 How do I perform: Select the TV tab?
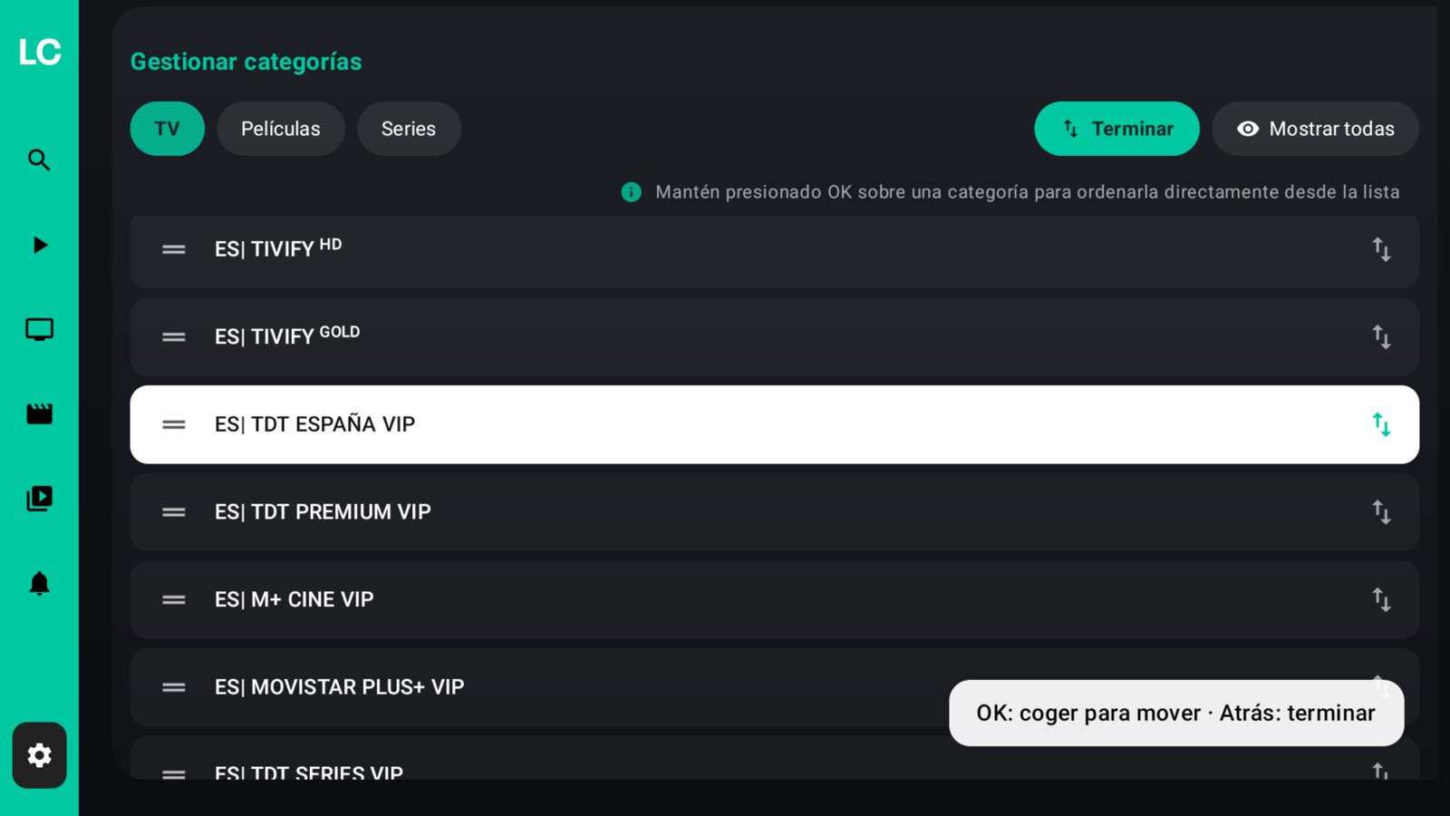tap(168, 129)
